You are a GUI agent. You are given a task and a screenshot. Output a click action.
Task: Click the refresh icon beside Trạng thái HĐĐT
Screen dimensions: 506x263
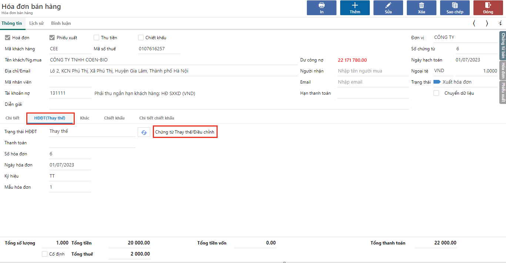(x=144, y=132)
